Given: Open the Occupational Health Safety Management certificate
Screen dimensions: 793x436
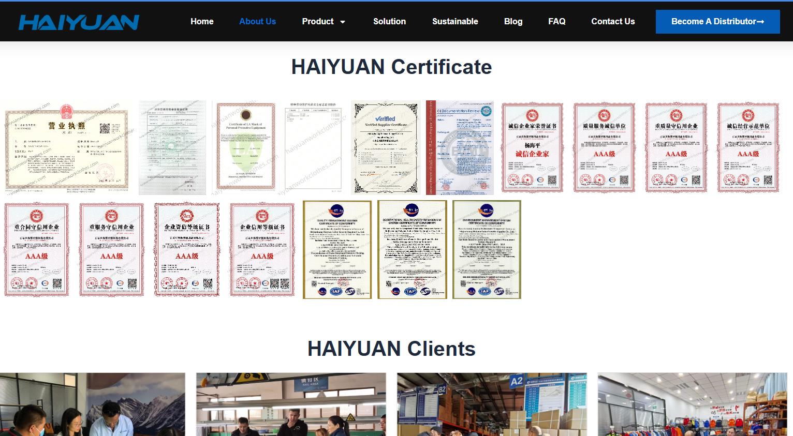Looking at the screenshot, I should 412,249.
